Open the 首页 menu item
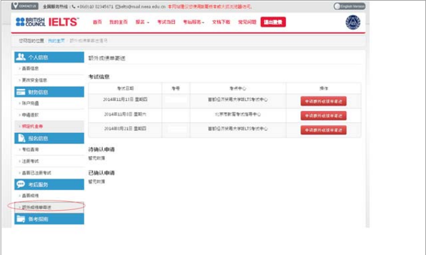 97,22
